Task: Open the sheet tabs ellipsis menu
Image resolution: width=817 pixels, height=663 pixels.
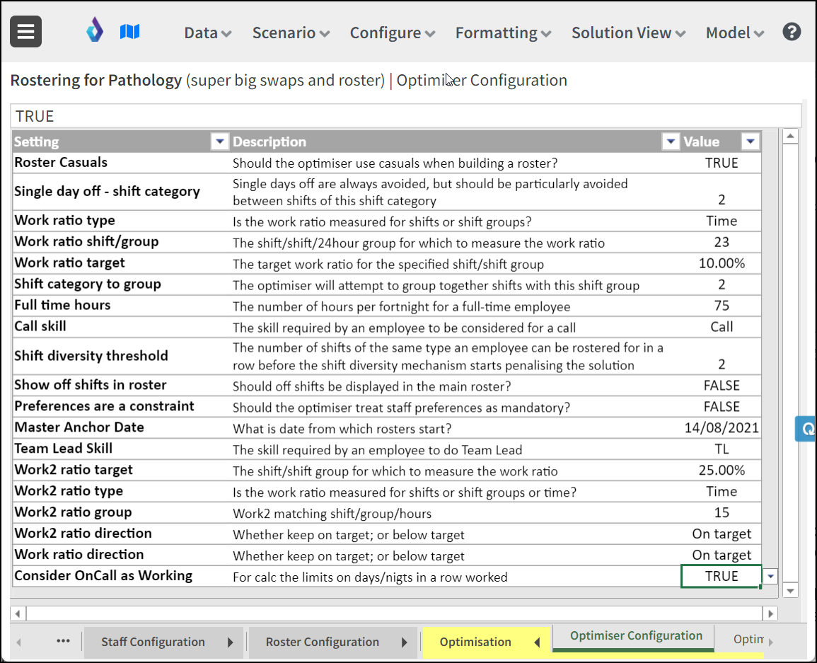Action: tap(63, 641)
